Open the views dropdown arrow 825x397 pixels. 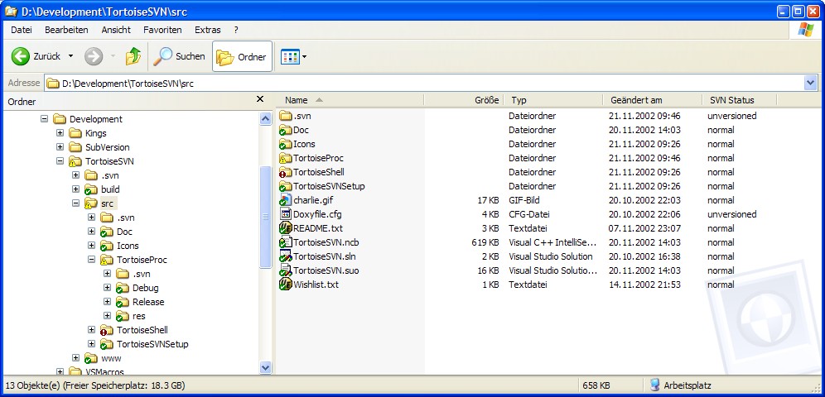point(304,57)
